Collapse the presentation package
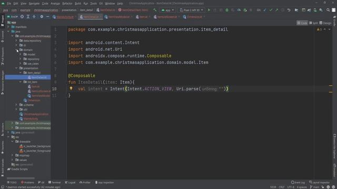 coord(16,68)
